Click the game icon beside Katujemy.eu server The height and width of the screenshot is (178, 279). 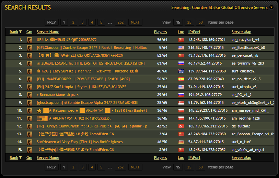click(30, 110)
